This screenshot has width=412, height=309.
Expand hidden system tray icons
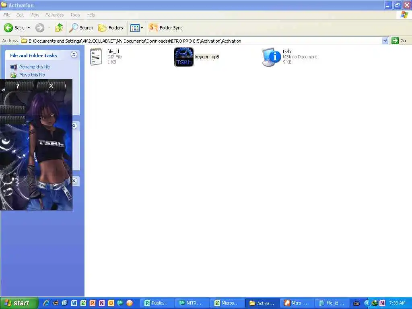[367, 303]
